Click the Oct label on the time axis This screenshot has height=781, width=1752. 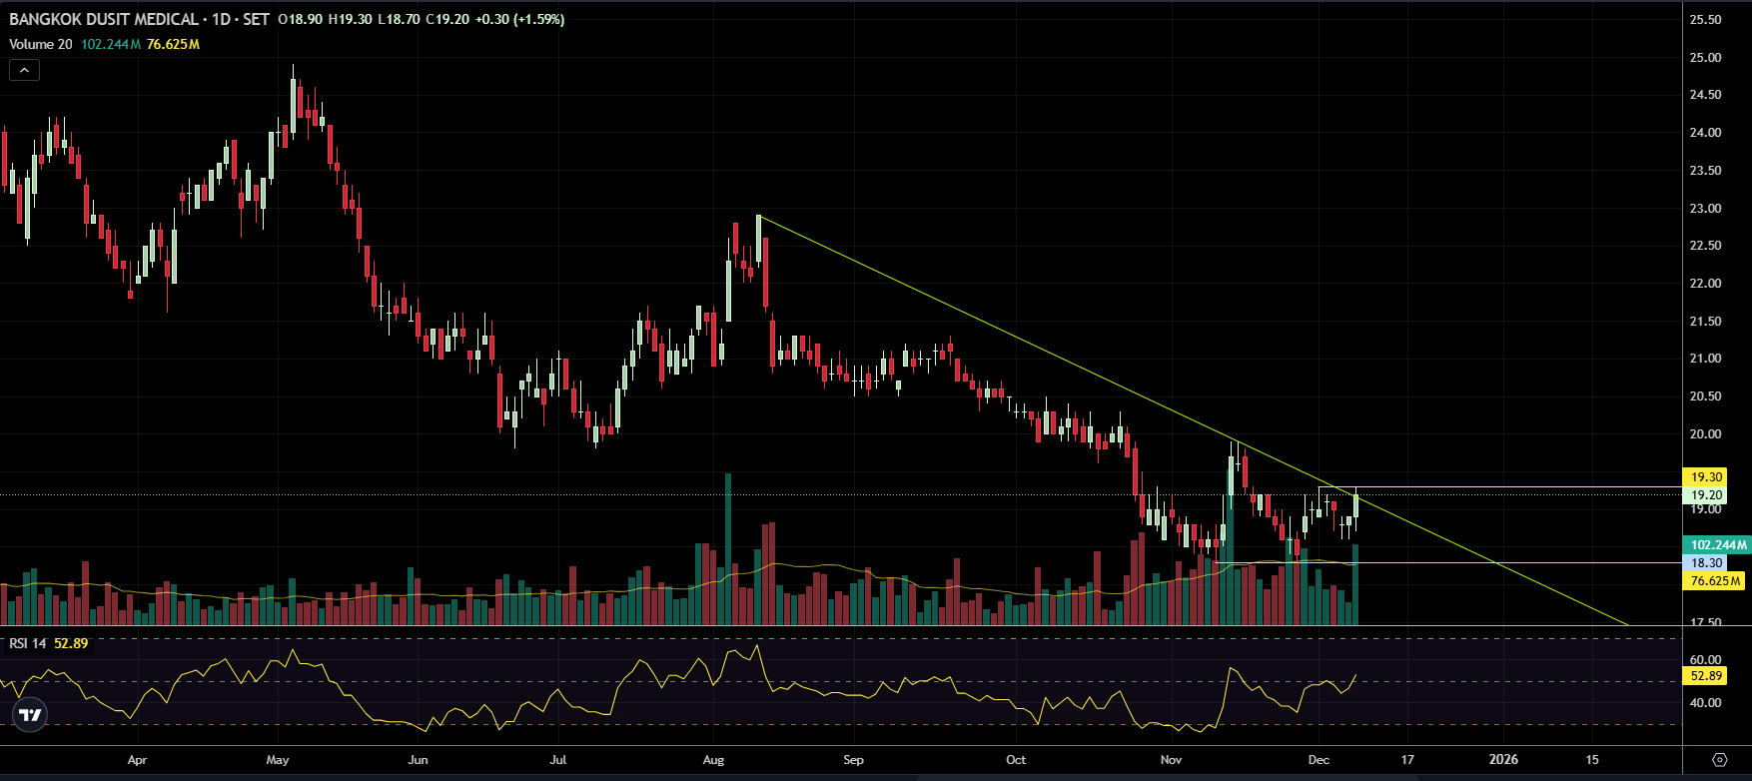[1016, 760]
